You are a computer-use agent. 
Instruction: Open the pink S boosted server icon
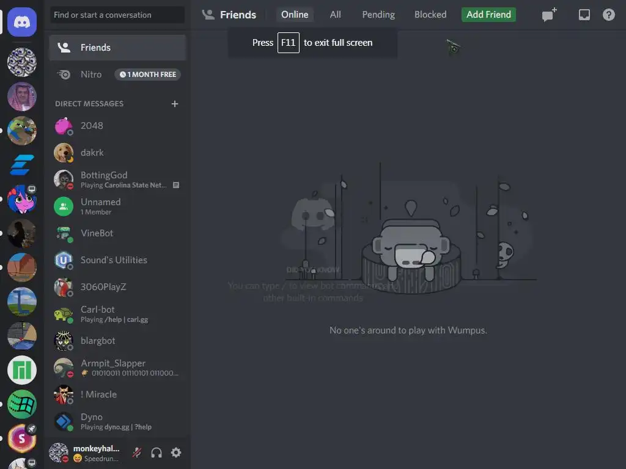(22, 438)
